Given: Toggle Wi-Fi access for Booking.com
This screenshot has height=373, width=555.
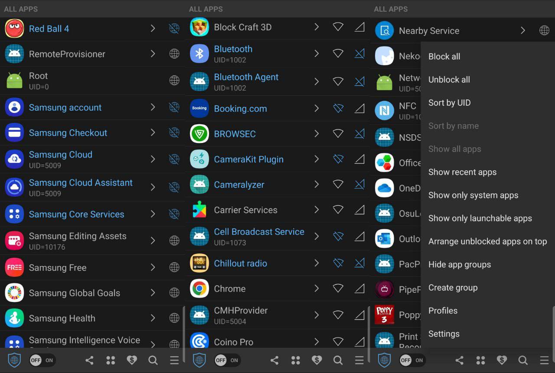Looking at the screenshot, I should pyautogui.click(x=338, y=108).
